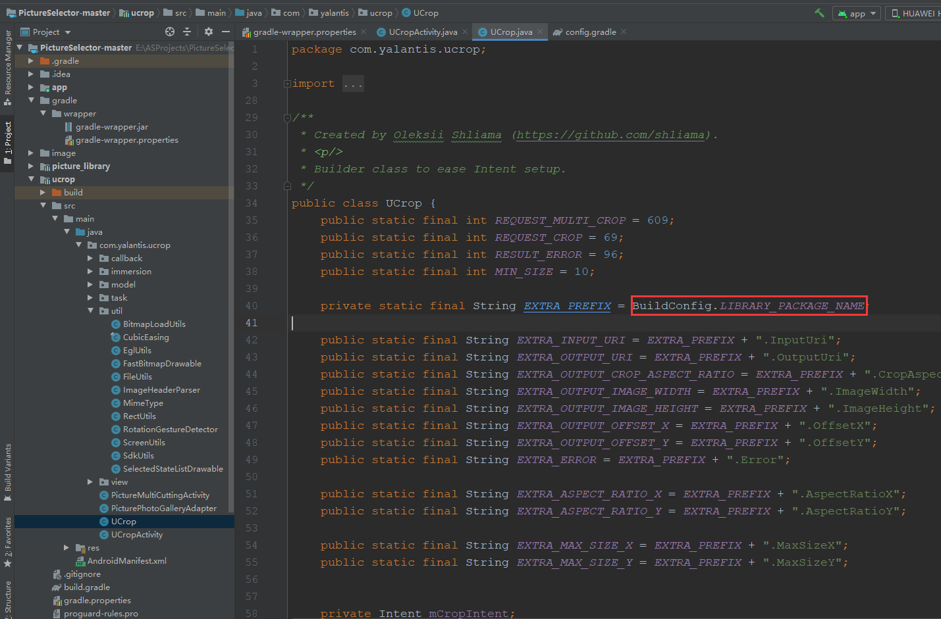941x619 pixels.
Task: Open Project panel gear settings
Action: coord(209,32)
